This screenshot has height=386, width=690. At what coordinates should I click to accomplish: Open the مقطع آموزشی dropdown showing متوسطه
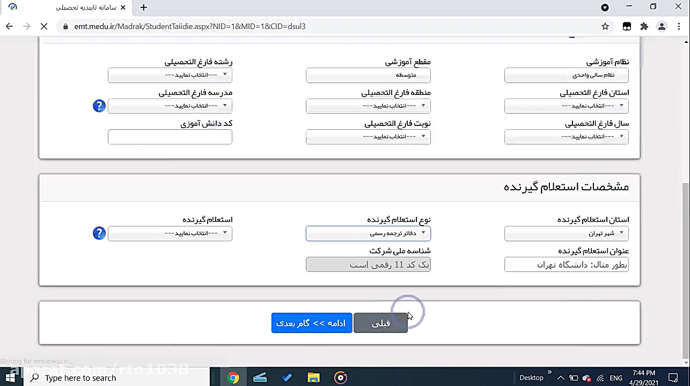pyautogui.click(x=368, y=75)
